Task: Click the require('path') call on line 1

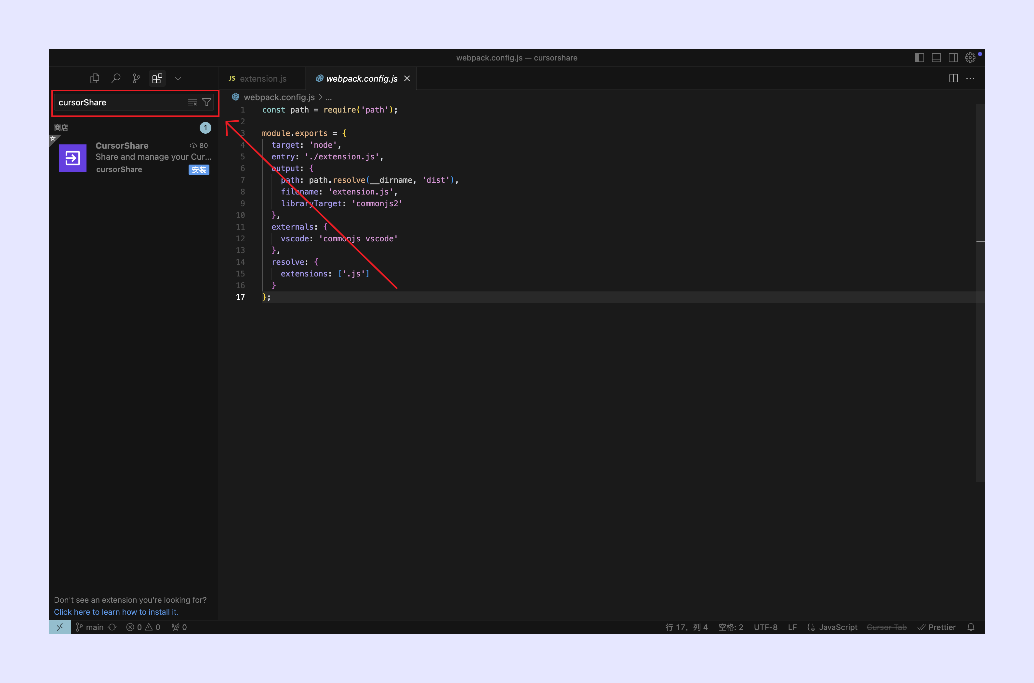Action: tap(359, 110)
